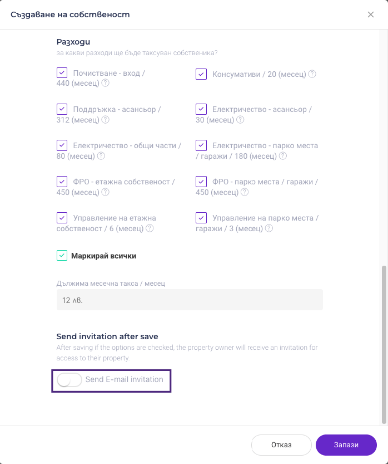Screen dimensions: 388x464
Task: Click help icon for Управление на етажна собственост
Action: 150,228
